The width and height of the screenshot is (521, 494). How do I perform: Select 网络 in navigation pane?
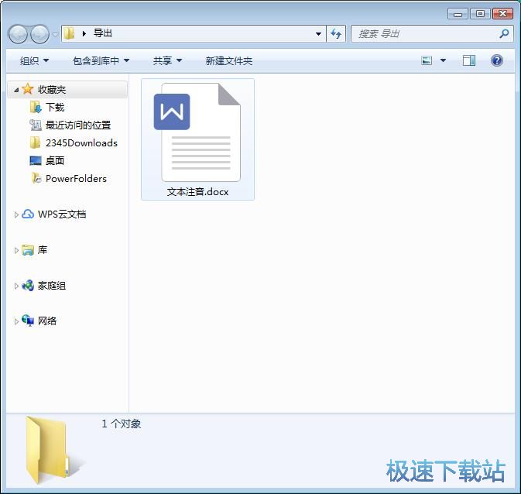(47, 321)
